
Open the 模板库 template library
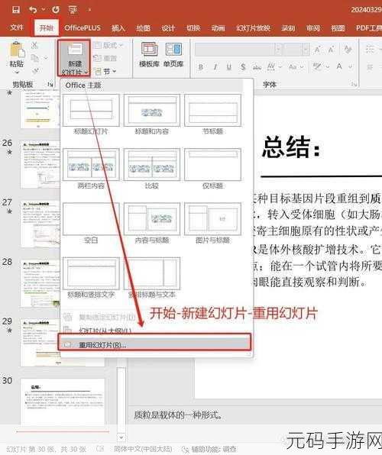149,54
